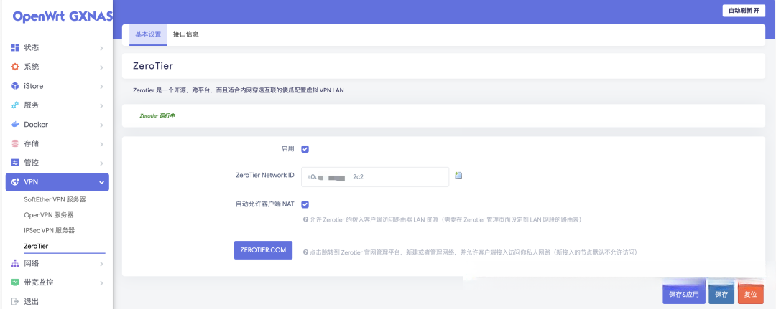Viewport: 776px width, 309px height.
Task: Click the Docker whale icon
Action: [x=15, y=125]
